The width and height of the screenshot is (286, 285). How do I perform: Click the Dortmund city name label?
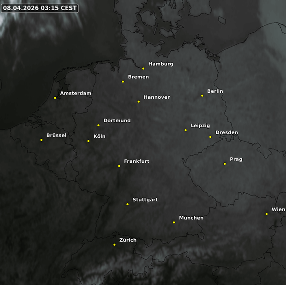tap(117, 121)
